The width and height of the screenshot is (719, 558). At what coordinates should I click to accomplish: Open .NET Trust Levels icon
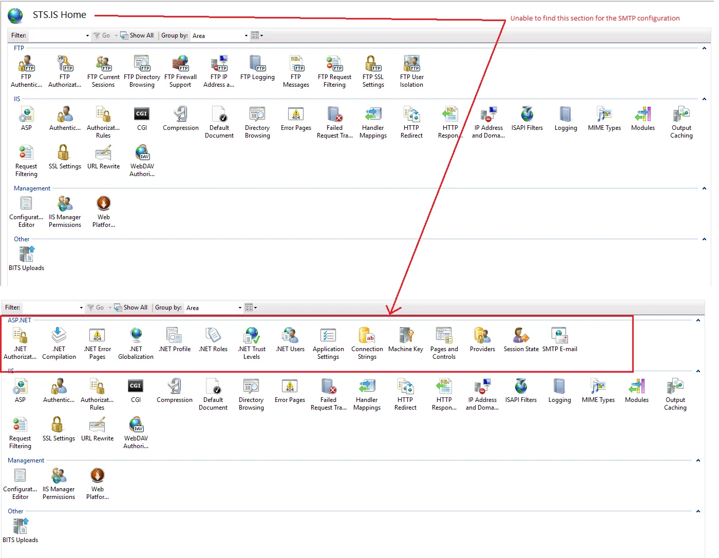coord(252,335)
